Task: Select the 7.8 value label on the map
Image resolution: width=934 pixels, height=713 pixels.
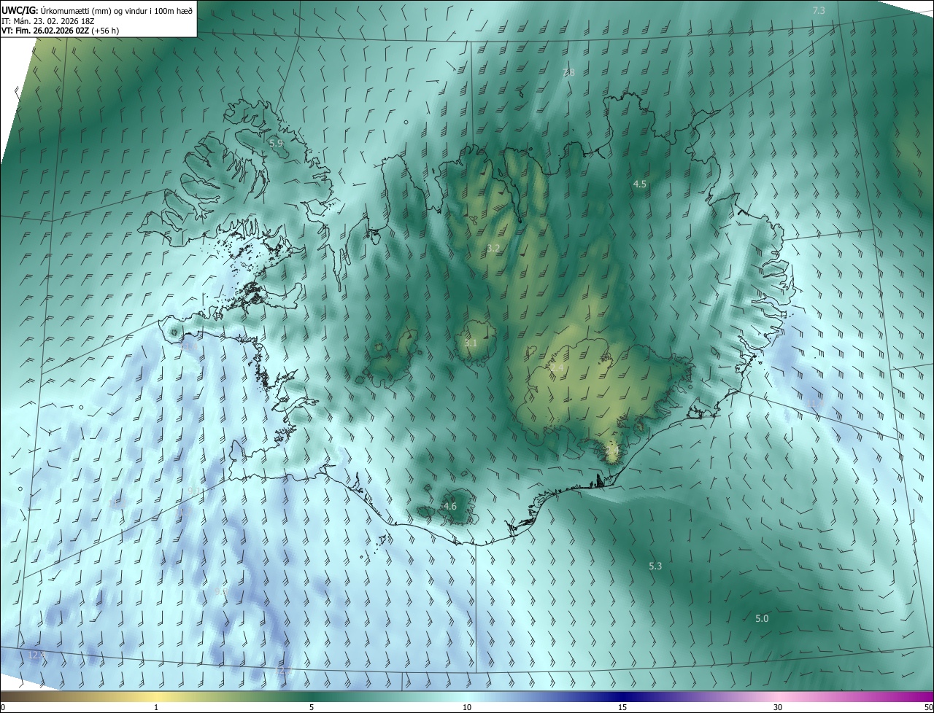Action: click(568, 72)
